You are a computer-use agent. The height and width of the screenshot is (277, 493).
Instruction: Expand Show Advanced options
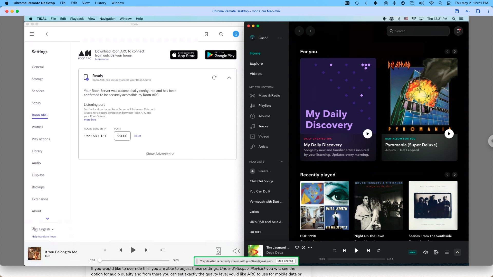pyautogui.click(x=160, y=154)
